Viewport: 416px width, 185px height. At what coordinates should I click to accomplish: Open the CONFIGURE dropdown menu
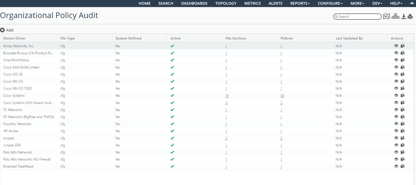[330, 3]
